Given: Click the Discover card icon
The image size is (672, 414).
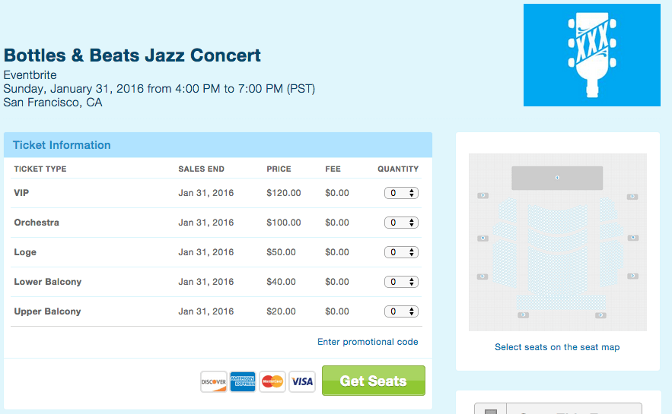Looking at the screenshot, I should click(x=214, y=381).
